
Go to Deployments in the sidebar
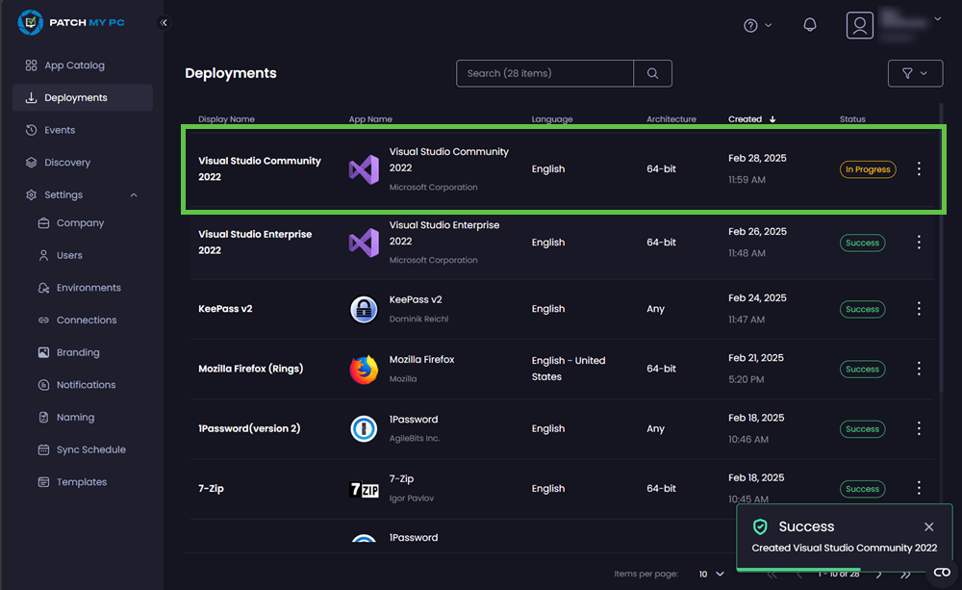(82, 97)
